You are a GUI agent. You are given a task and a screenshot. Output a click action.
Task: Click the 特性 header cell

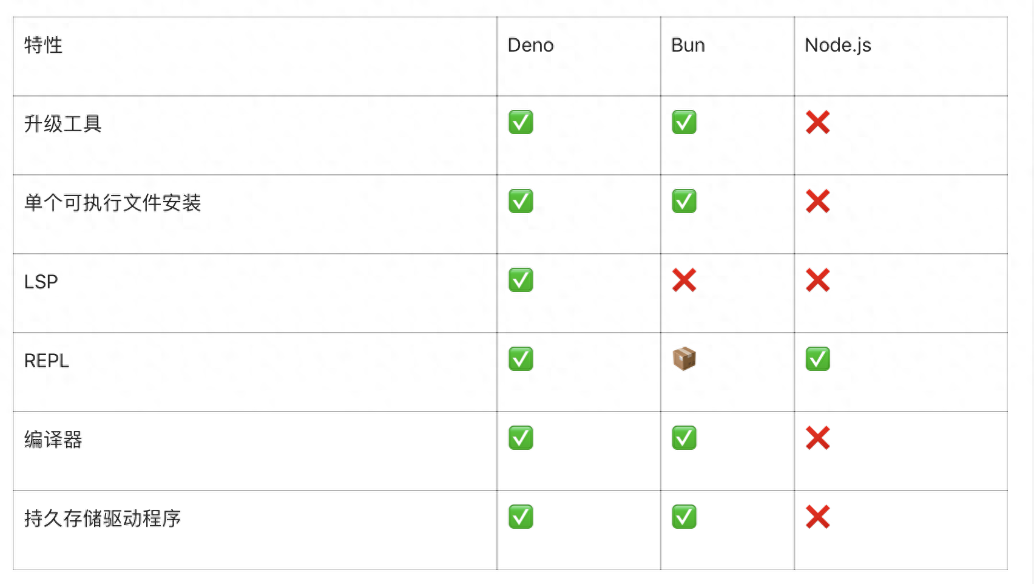(43, 45)
